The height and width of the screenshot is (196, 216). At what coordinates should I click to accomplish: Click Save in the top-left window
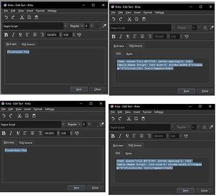point(79,89)
